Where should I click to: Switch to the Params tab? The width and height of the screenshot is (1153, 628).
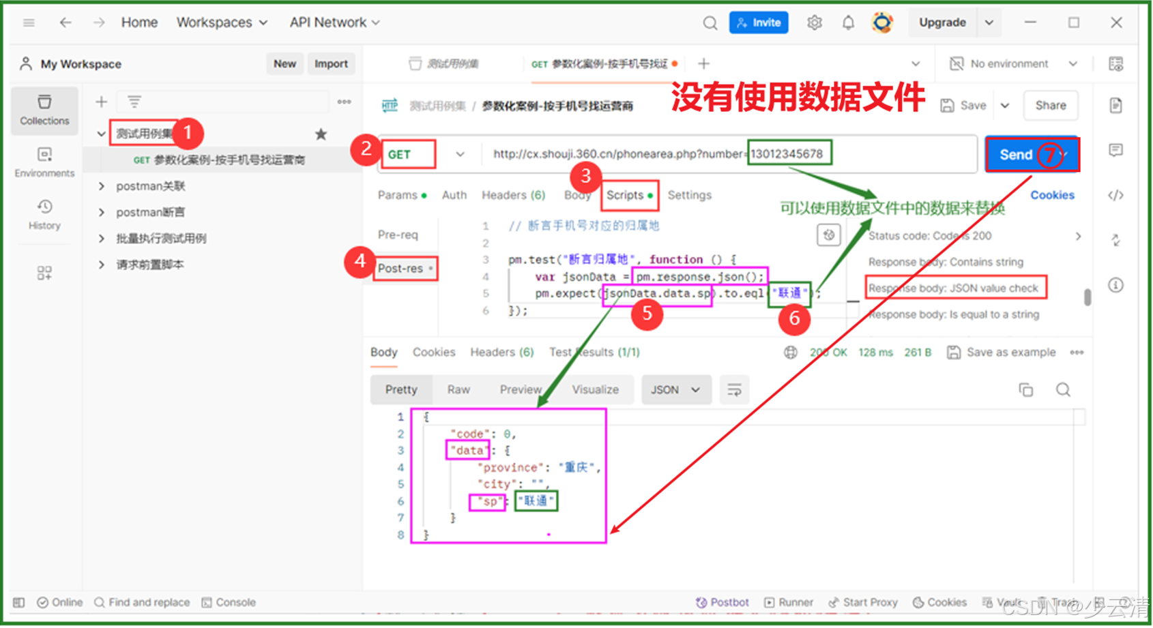(x=402, y=196)
